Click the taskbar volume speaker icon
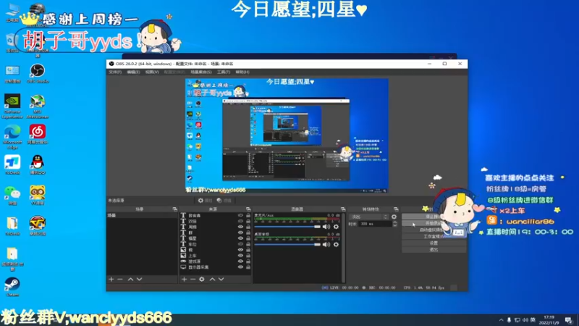This screenshot has width=579, height=326. click(525, 320)
